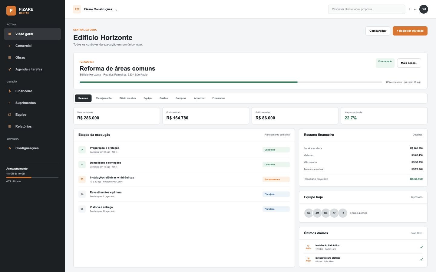Click the Armazenamento usage bar
Image resolution: width=436 pixels, height=272 pixels.
(x=32, y=177)
